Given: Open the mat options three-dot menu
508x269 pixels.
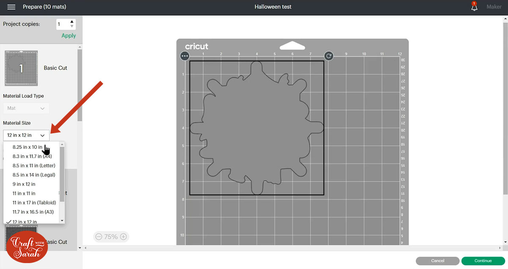Looking at the screenshot, I should coord(185,56).
